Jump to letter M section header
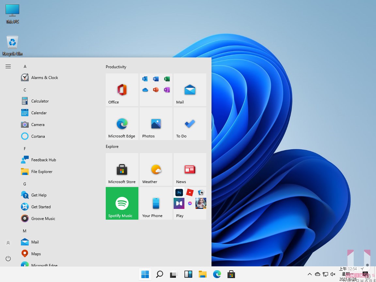The image size is (376, 282). [24, 231]
